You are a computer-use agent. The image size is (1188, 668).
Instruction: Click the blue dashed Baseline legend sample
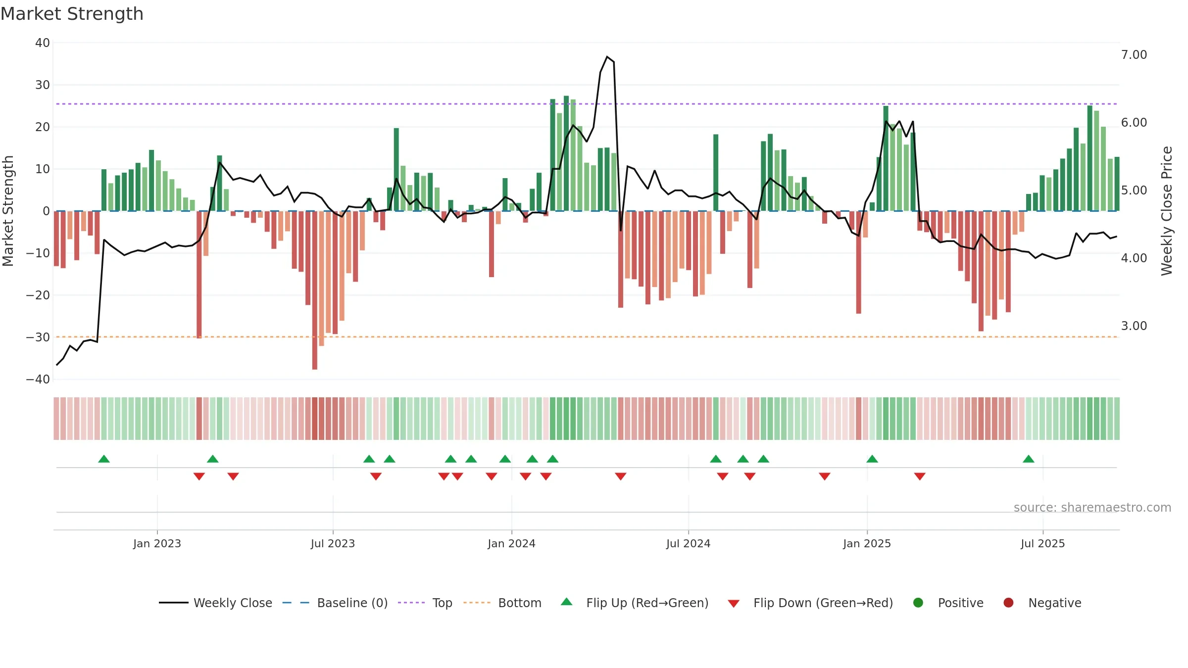pos(296,603)
